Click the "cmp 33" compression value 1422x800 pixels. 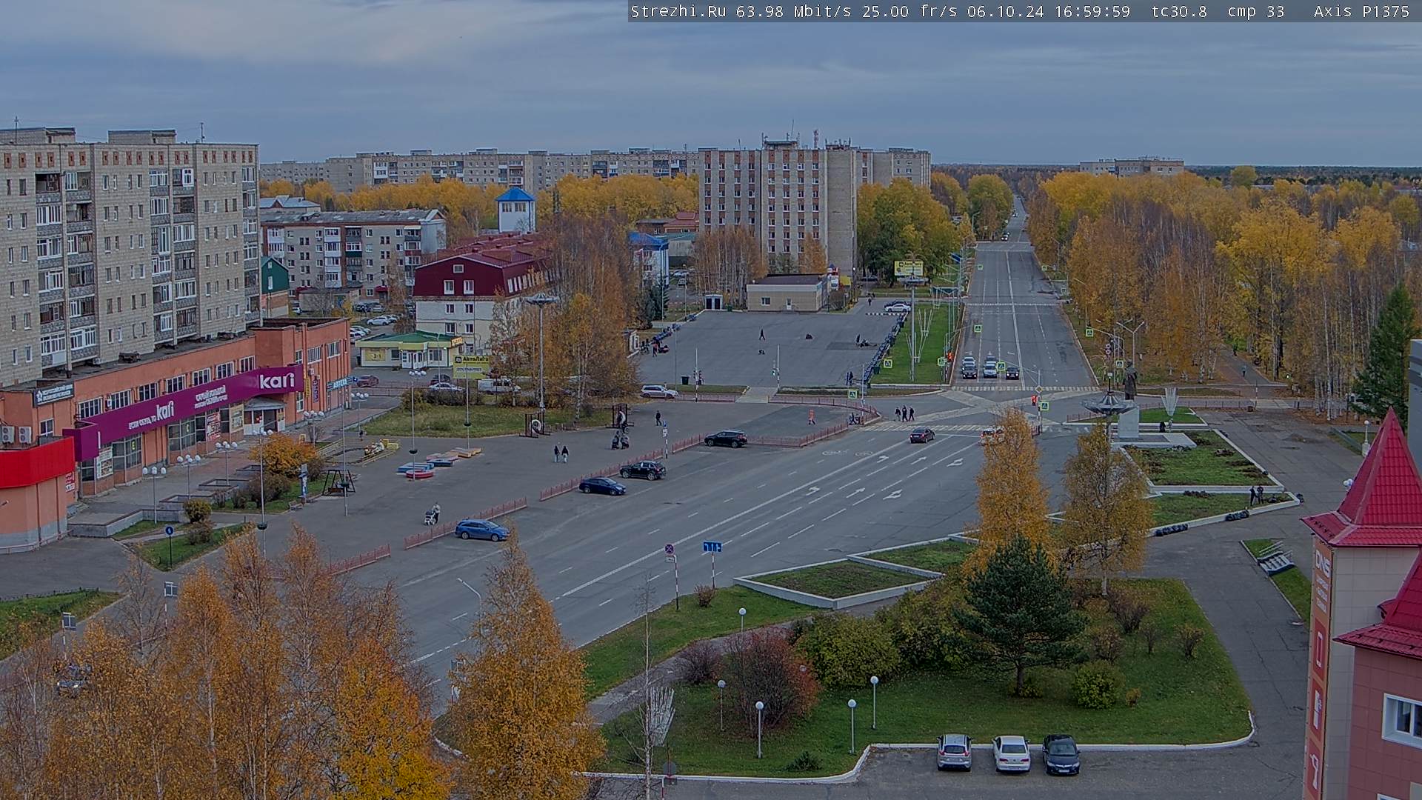1255,11
